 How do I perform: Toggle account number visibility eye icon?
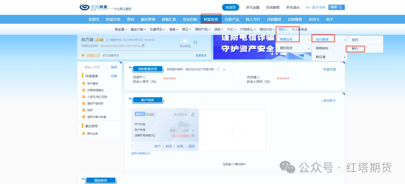click(x=193, y=130)
